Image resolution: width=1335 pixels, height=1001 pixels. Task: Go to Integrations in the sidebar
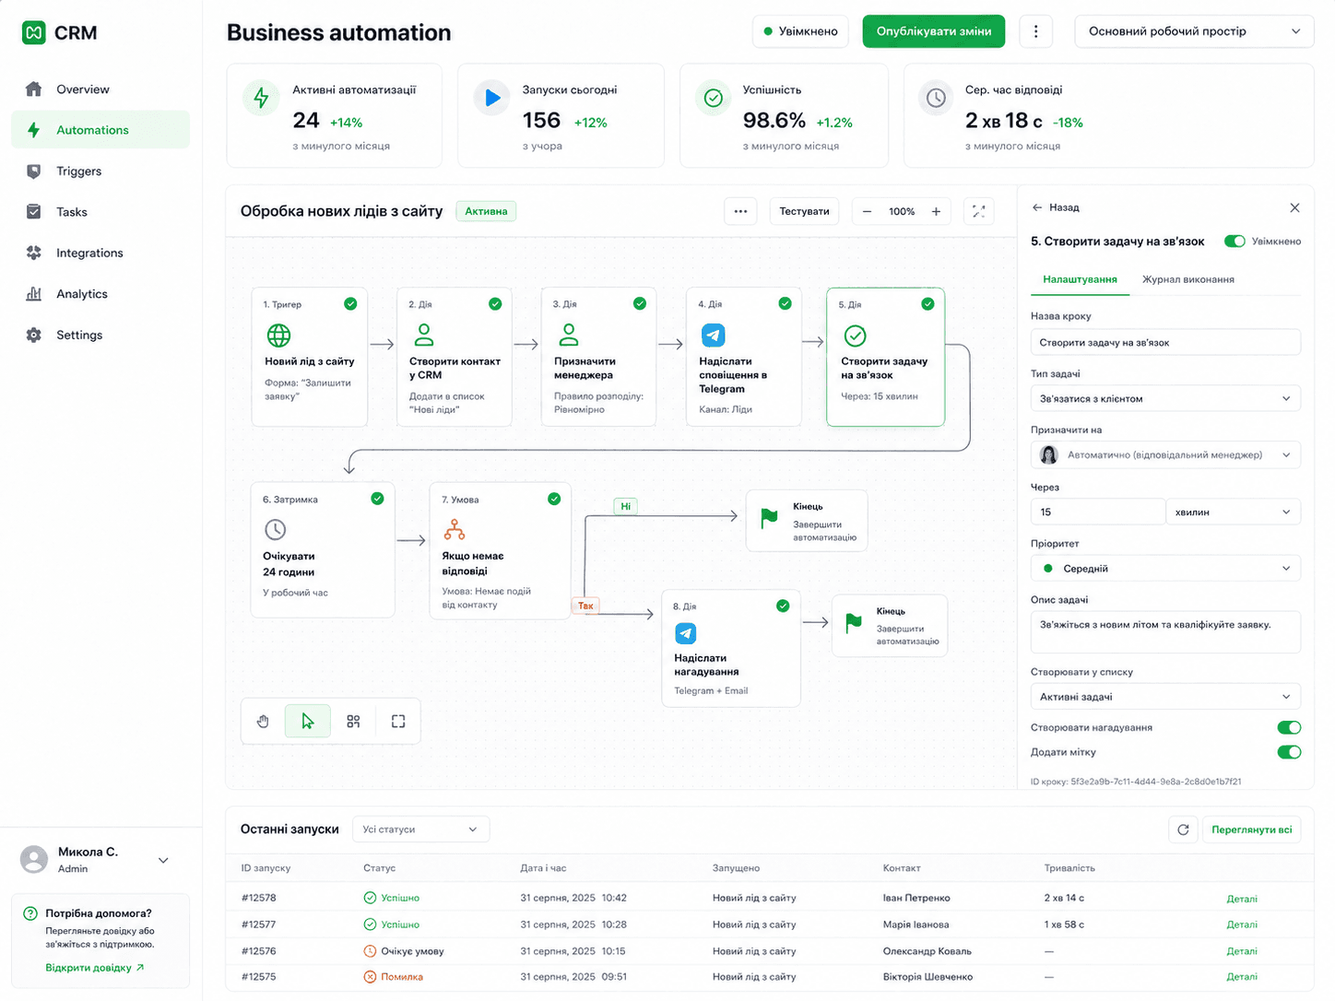coord(100,253)
